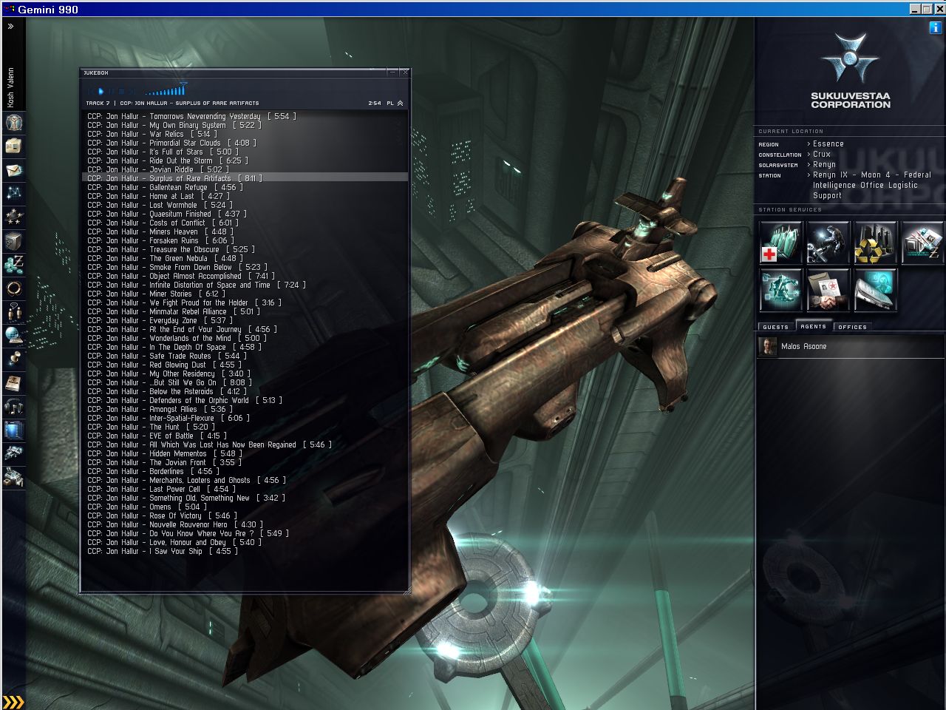The width and height of the screenshot is (946, 710).
Task: Open the ship hangar icon at sidebar bottom
Action: [14, 477]
